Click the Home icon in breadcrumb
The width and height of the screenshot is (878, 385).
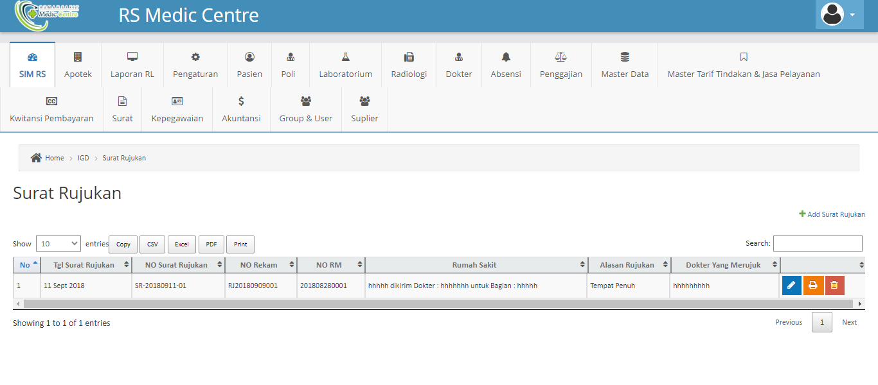click(x=36, y=158)
